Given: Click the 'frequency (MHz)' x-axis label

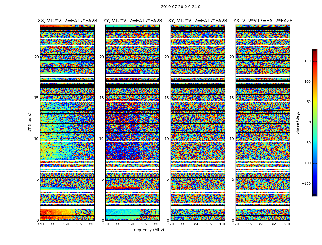Looking at the screenshot, I should point(148,230).
